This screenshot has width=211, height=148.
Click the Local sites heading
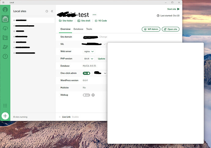click(x=20, y=11)
